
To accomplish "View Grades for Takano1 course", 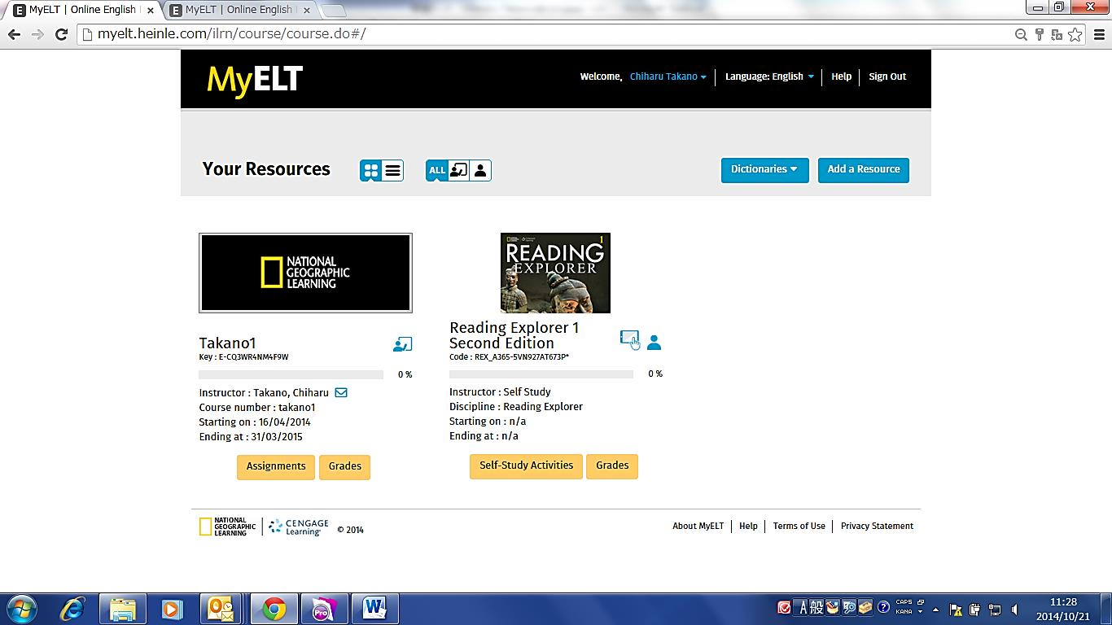I will (344, 466).
